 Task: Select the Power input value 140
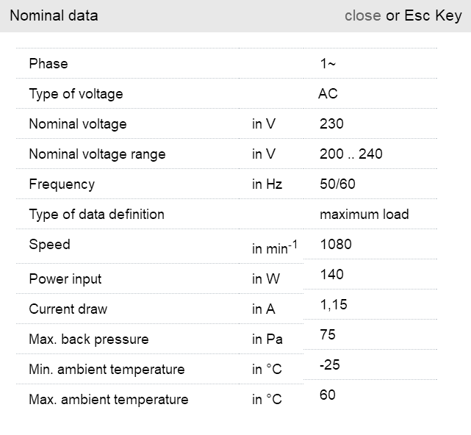point(331,275)
